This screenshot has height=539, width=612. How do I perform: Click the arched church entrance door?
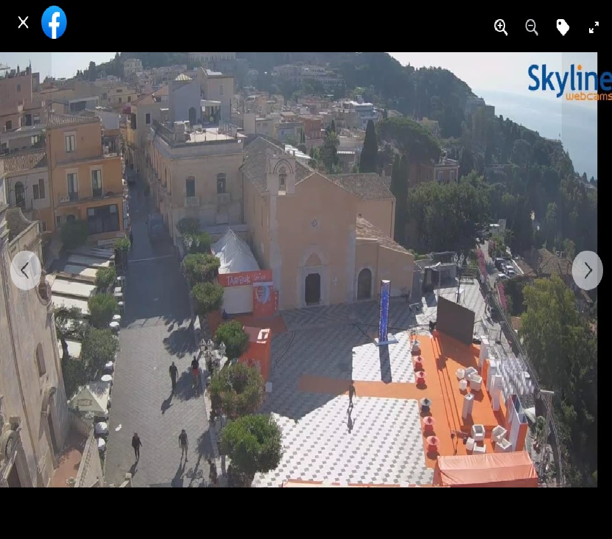pos(312,289)
